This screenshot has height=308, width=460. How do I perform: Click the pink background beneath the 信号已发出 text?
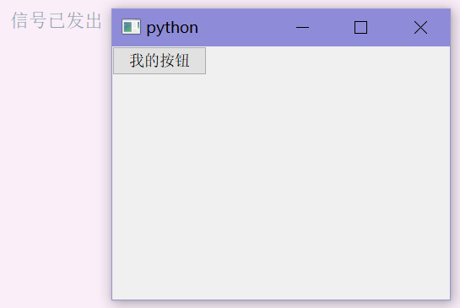tap(56, 165)
